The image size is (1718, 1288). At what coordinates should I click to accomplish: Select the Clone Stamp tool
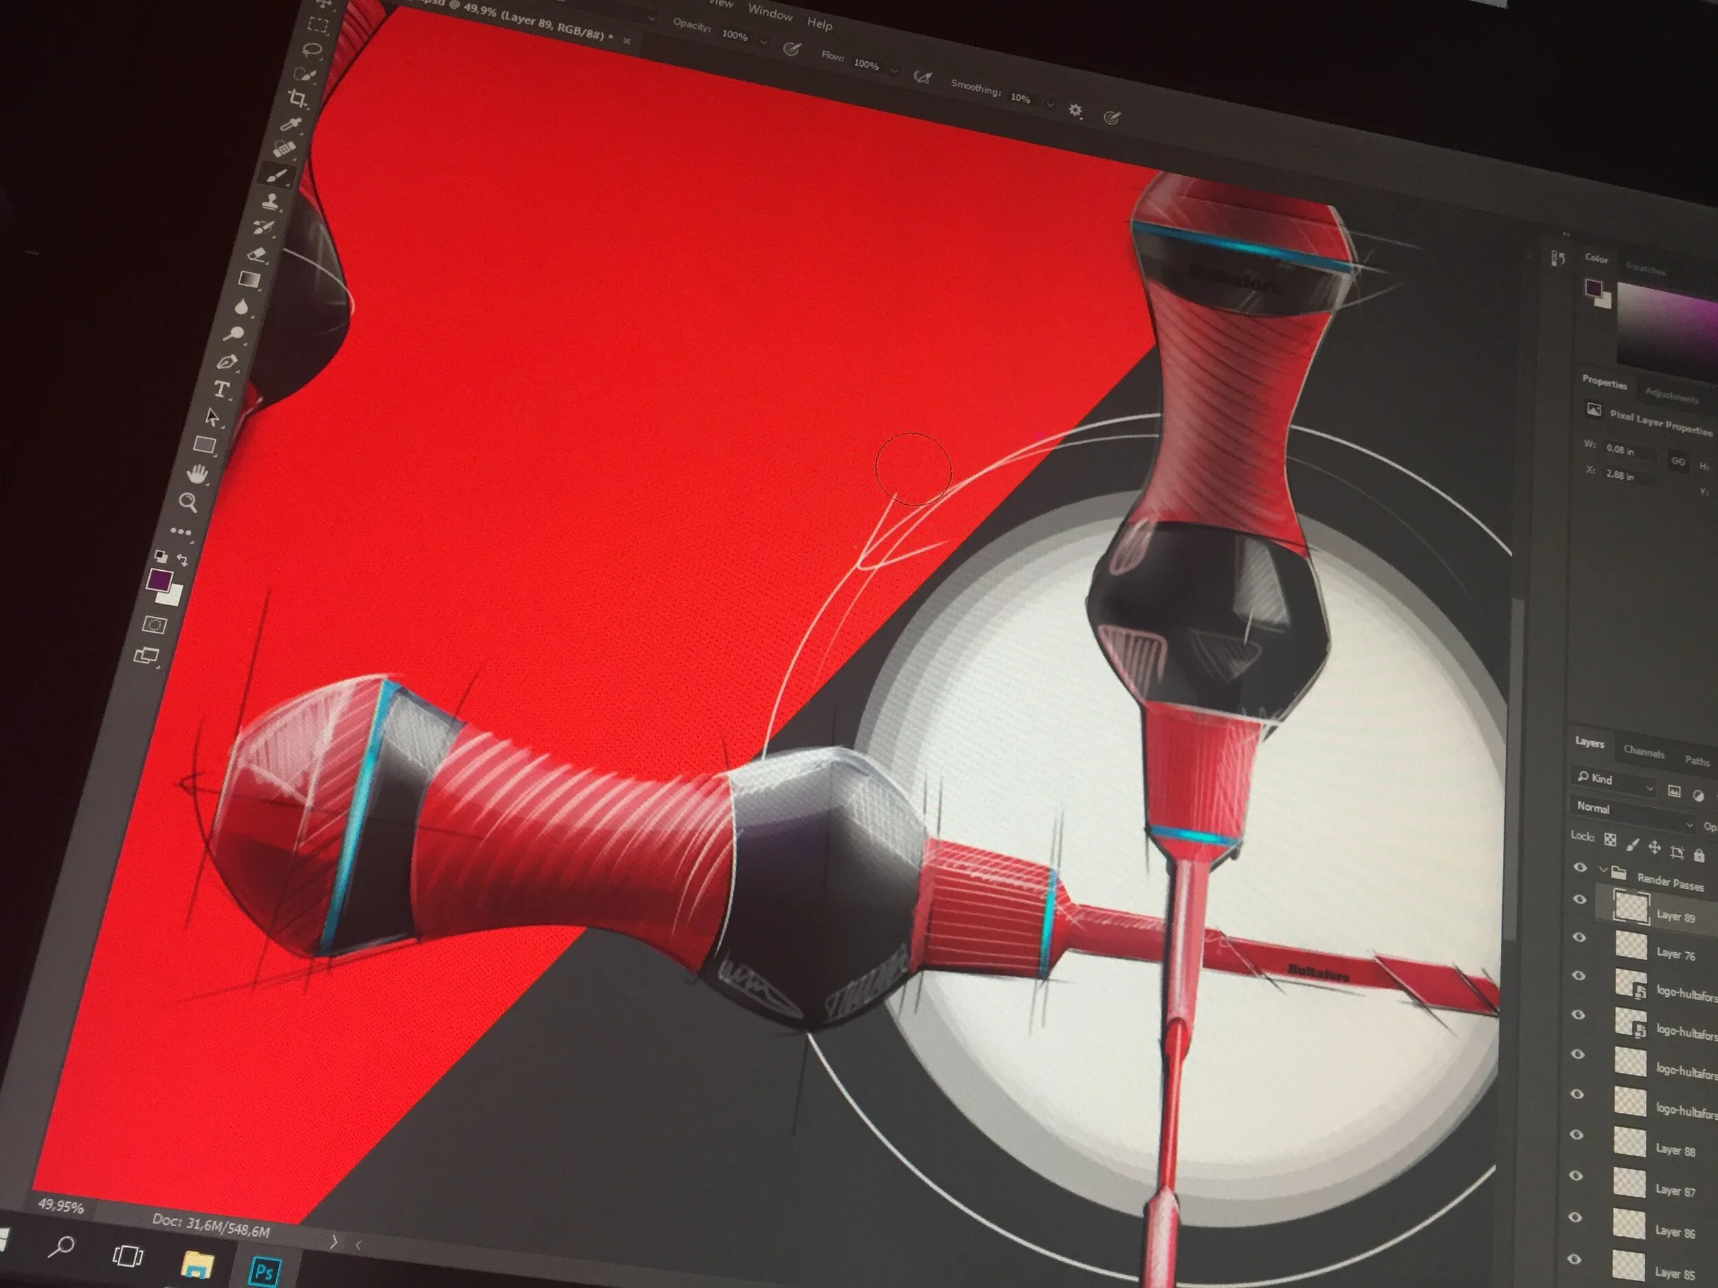pos(271,202)
